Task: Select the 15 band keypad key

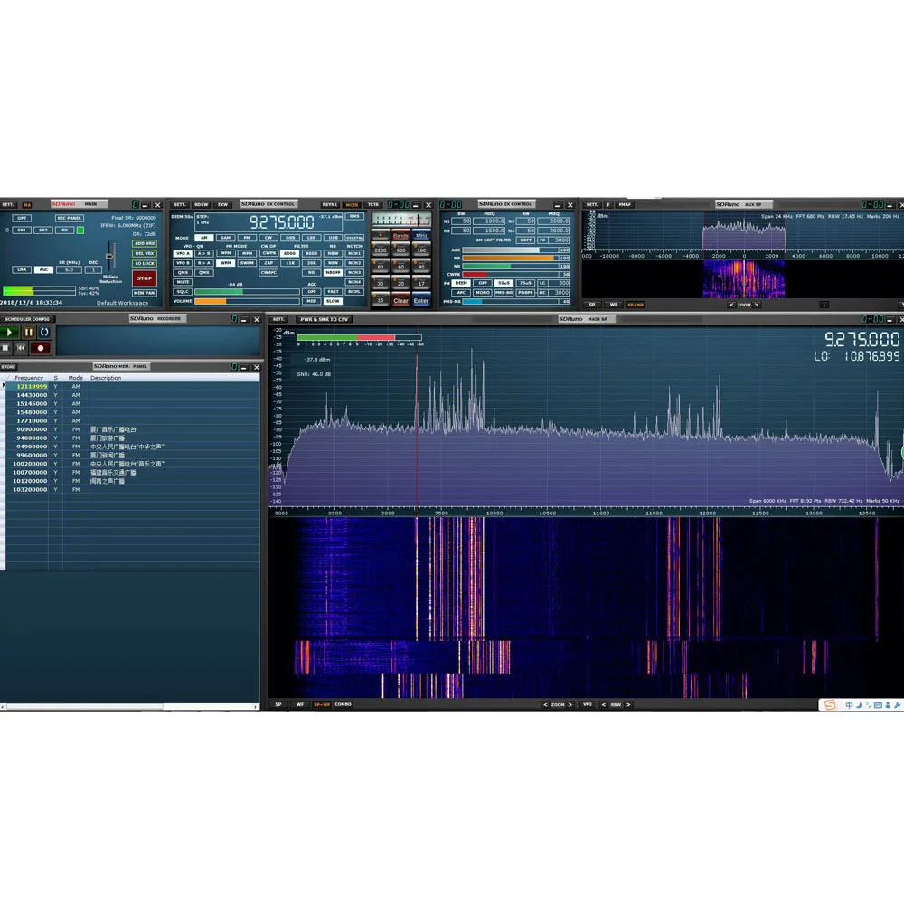Action: click(380, 300)
